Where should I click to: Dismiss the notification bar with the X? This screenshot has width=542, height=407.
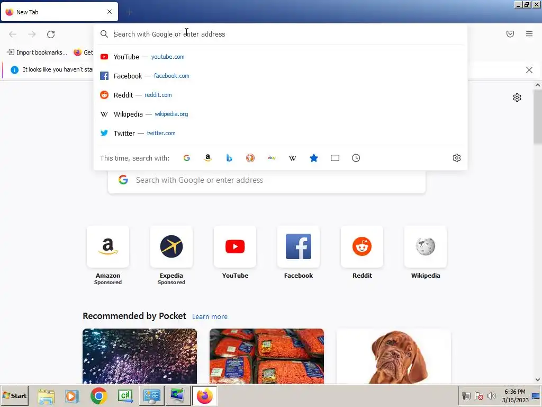coord(529,70)
